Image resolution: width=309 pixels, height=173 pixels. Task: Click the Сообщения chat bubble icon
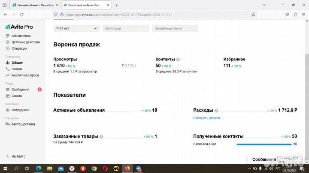(8, 89)
